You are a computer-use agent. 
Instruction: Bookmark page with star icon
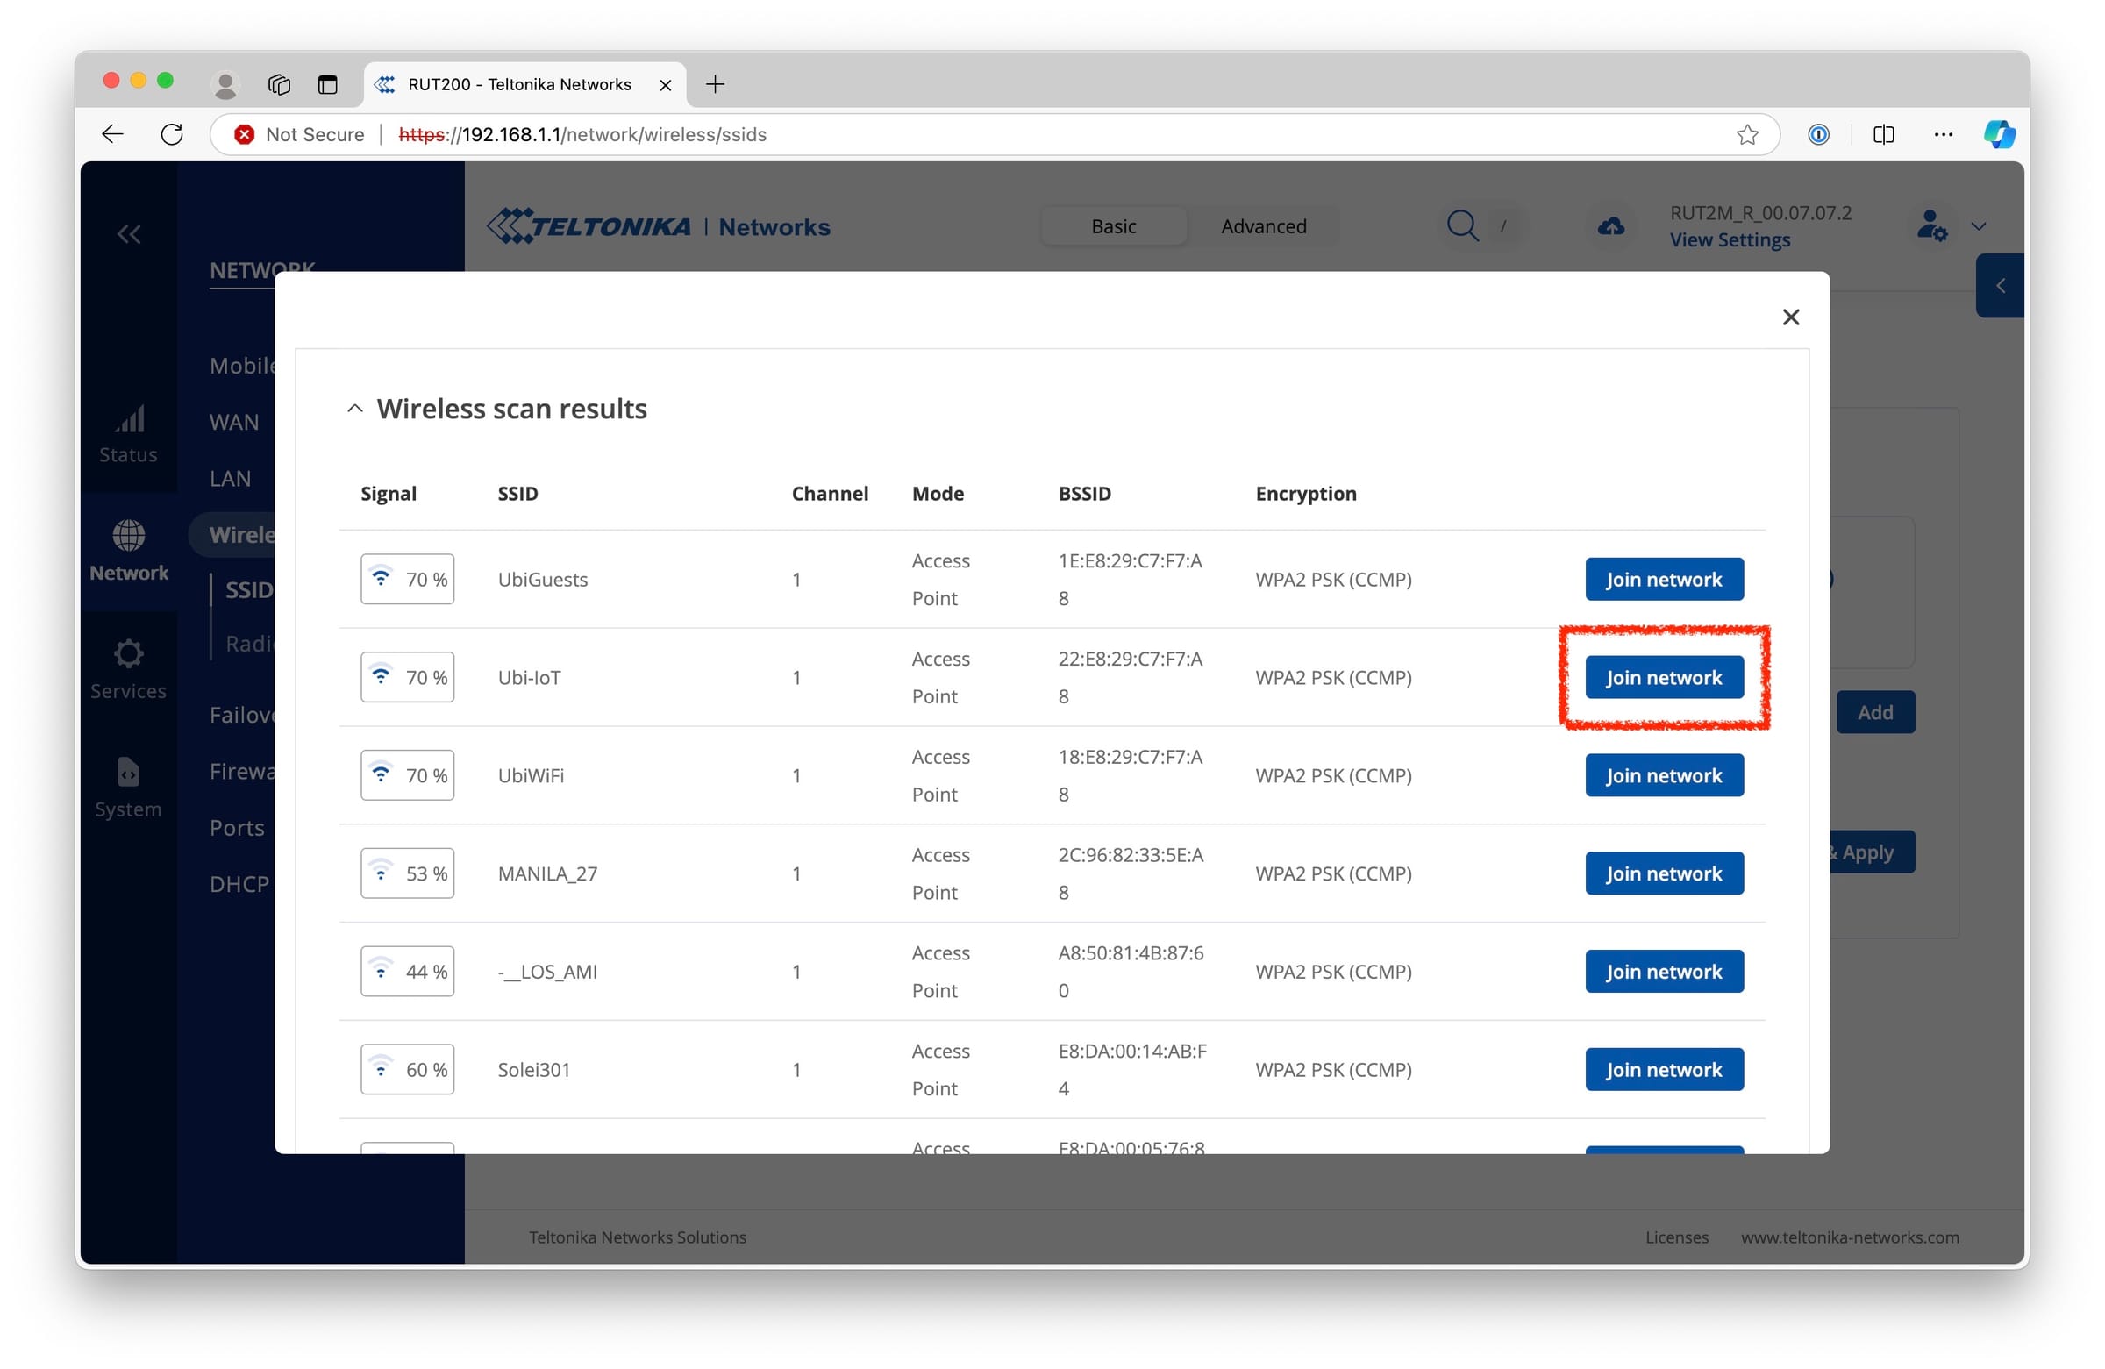tap(1747, 134)
